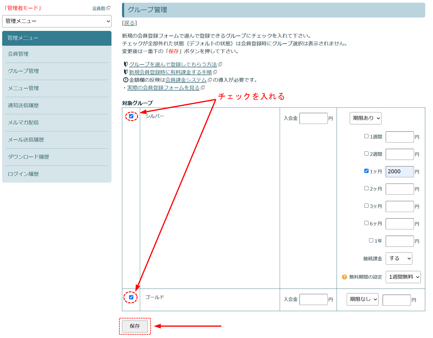Click the help icon beside 無料期間の設定

click(344, 277)
